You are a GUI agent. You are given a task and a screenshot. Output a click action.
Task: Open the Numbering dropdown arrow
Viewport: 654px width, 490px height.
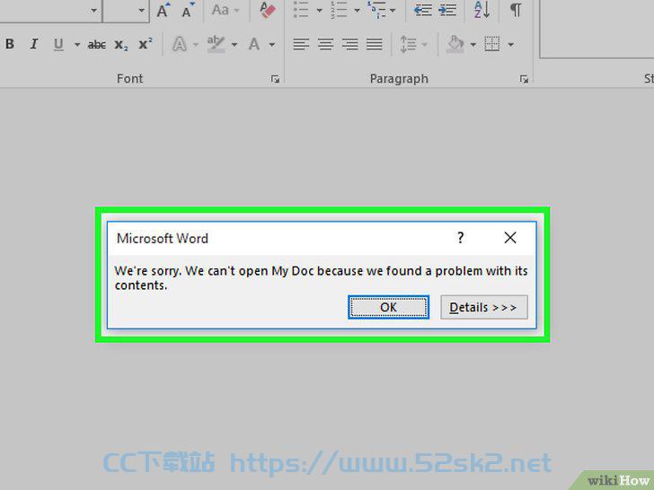coord(357,10)
